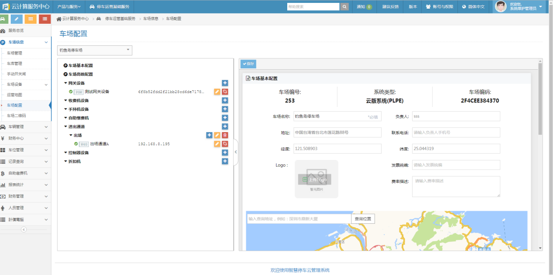Image resolution: width=553 pixels, height=275 pixels.
Task: Click the green car shortcut button
Action: [x=3, y=19]
